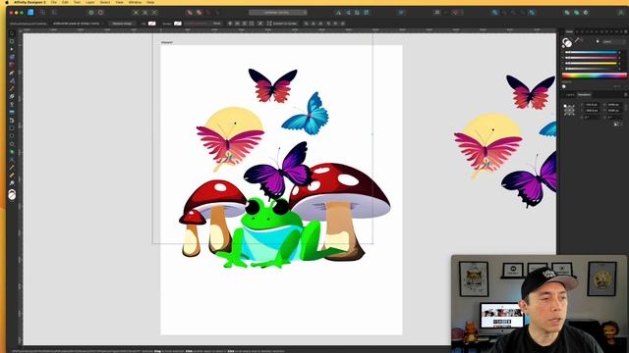Screen dimensions: 629x353
Task: Switch to the Designer persona
Action: click(30, 13)
